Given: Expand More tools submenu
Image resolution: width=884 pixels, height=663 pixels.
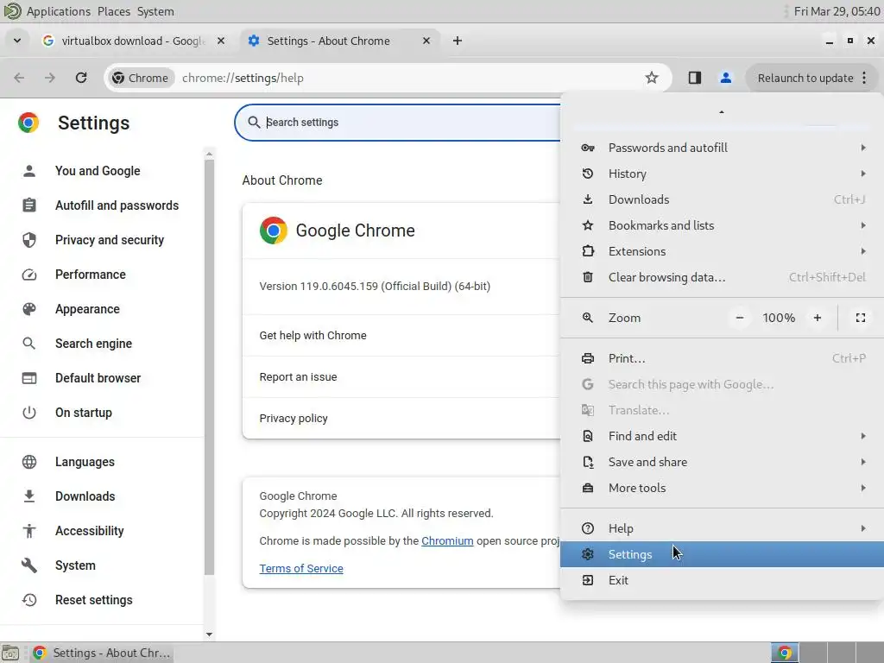Looking at the screenshot, I should (x=723, y=489).
